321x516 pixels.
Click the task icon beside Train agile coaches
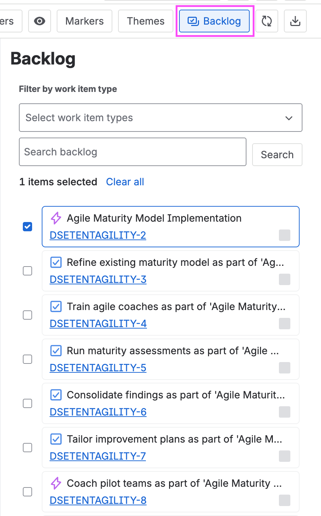(x=56, y=306)
